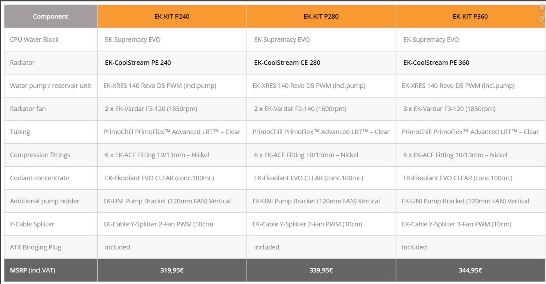Click the EK-KIT P280 column header

tap(321, 16)
